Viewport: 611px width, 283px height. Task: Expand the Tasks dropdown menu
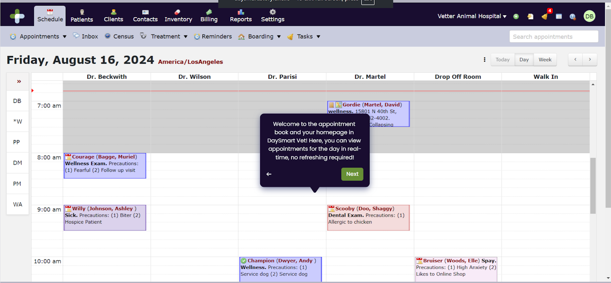tap(304, 37)
